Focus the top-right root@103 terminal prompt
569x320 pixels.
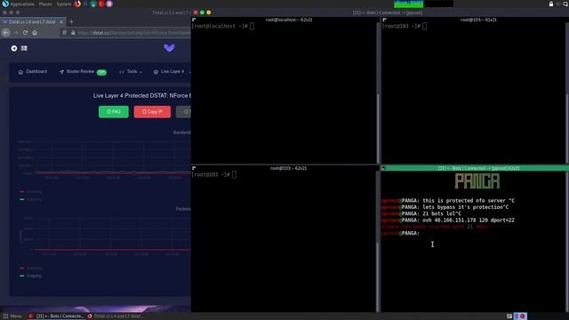point(405,26)
